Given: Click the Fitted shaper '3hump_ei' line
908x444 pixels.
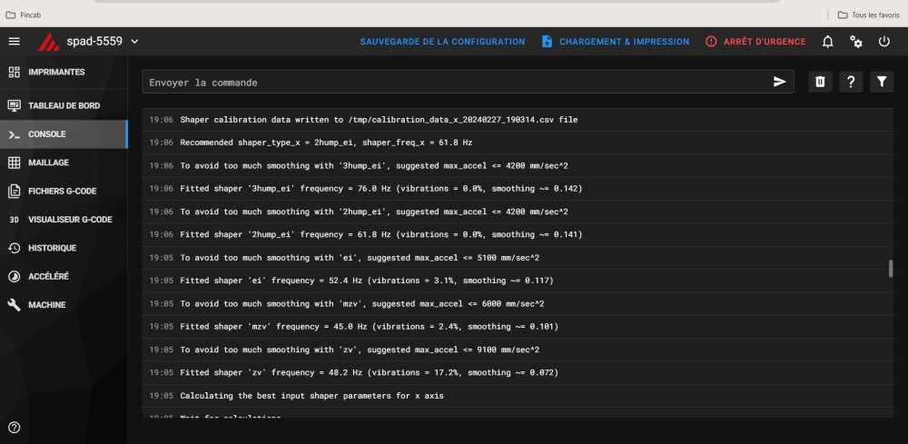Looking at the screenshot, I should pos(518,189).
